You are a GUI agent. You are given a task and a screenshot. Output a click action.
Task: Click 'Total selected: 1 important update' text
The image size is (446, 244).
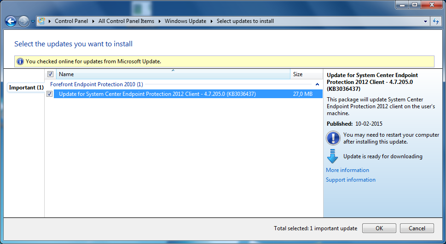(x=315, y=228)
